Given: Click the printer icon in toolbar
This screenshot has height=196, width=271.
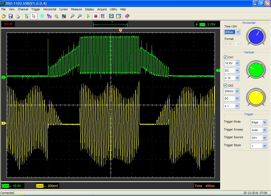Looking at the screenshot, I should point(17,16).
